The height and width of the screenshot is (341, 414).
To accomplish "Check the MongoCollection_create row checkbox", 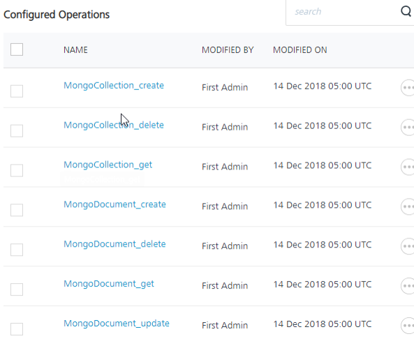I will tap(17, 91).
